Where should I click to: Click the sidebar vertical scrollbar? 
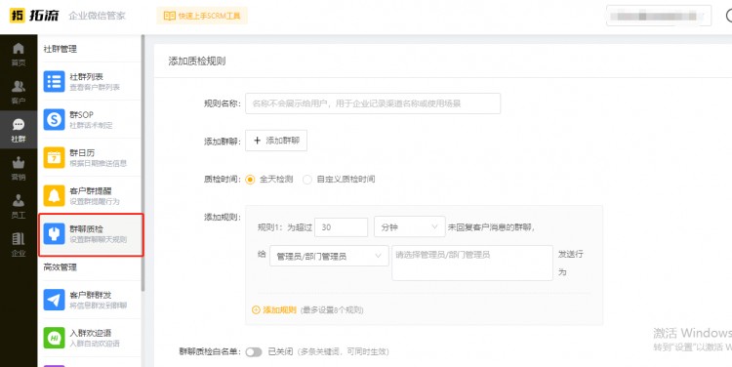(142, 163)
